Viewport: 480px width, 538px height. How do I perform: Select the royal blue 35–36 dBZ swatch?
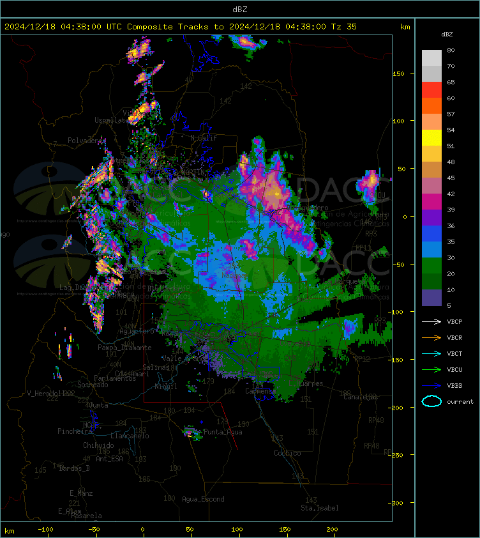click(x=431, y=233)
